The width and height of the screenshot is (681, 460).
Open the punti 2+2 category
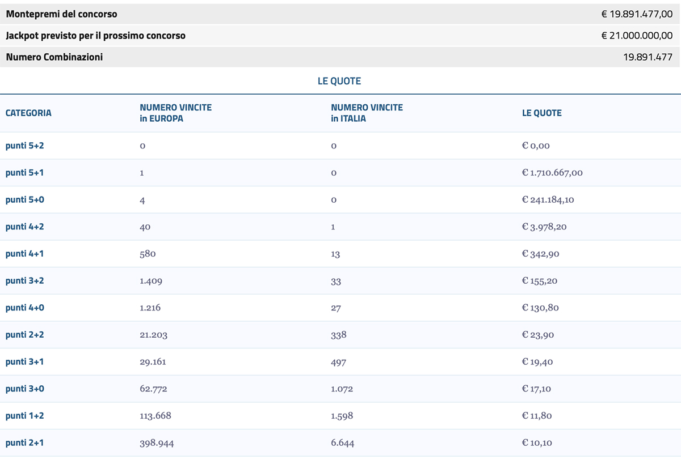23,334
